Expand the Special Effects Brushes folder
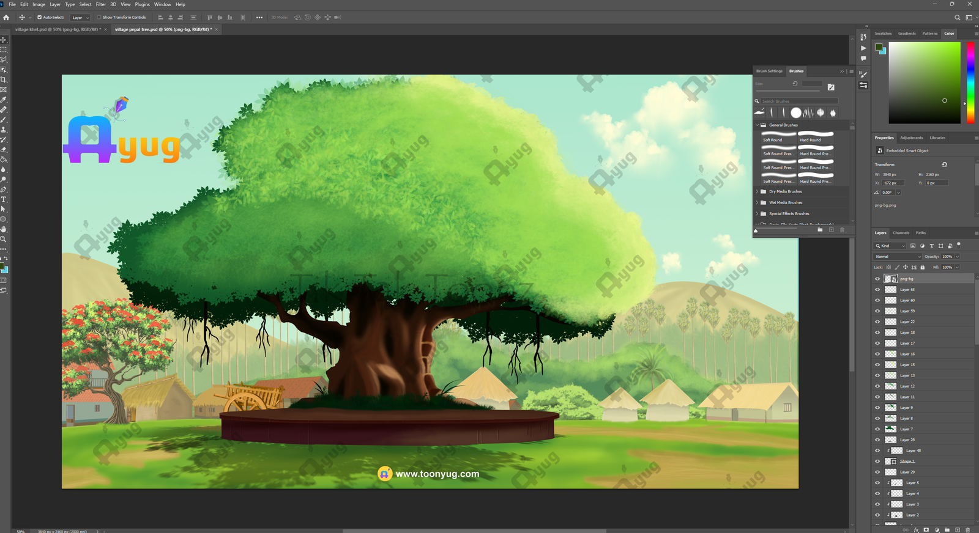Screen dimensions: 979x533 (x=757, y=213)
